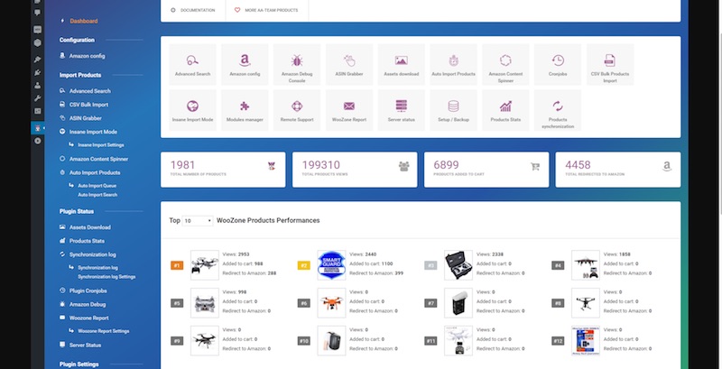The image size is (722, 369).
Task: Open Auto Import Search sub-item
Action: coord(97,195)
